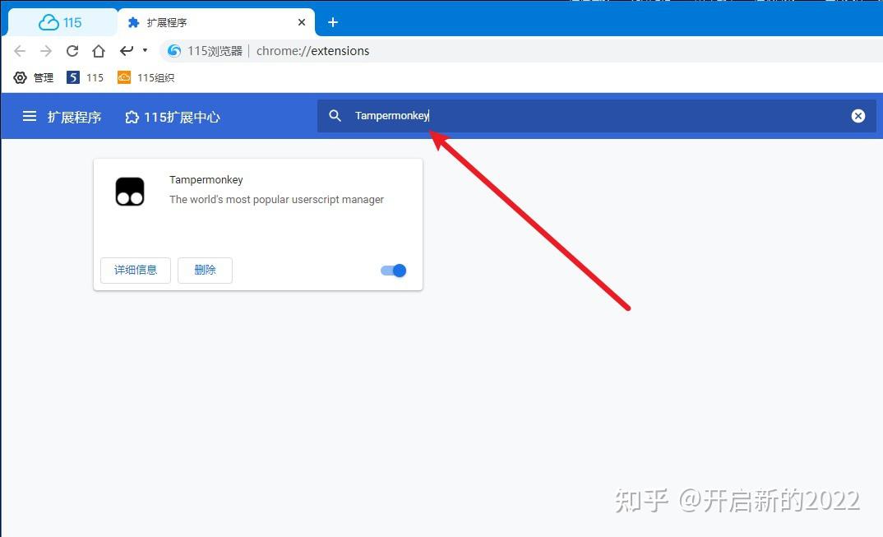Disable the Tampermonkey extension toggle
Screen dimensions: 883x537
tap(393, 271)
